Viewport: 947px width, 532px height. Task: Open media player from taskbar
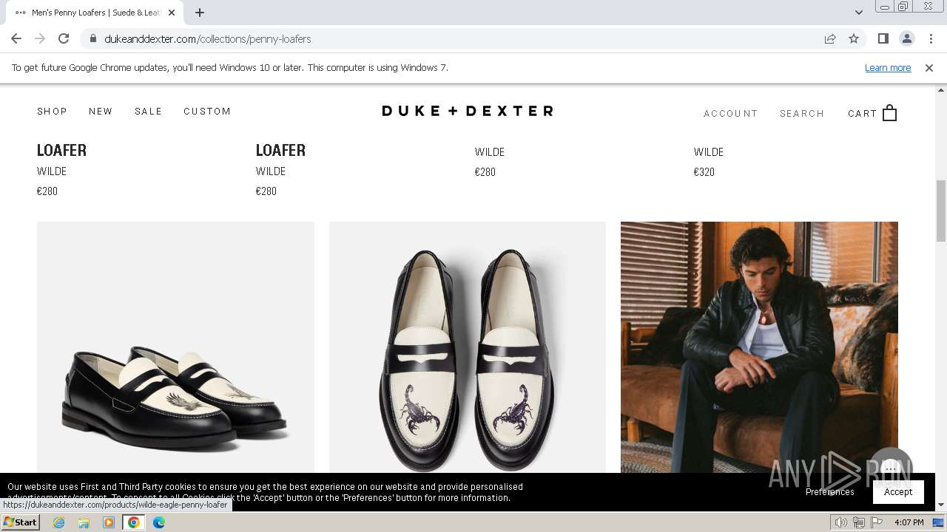[x=109, y=522]
